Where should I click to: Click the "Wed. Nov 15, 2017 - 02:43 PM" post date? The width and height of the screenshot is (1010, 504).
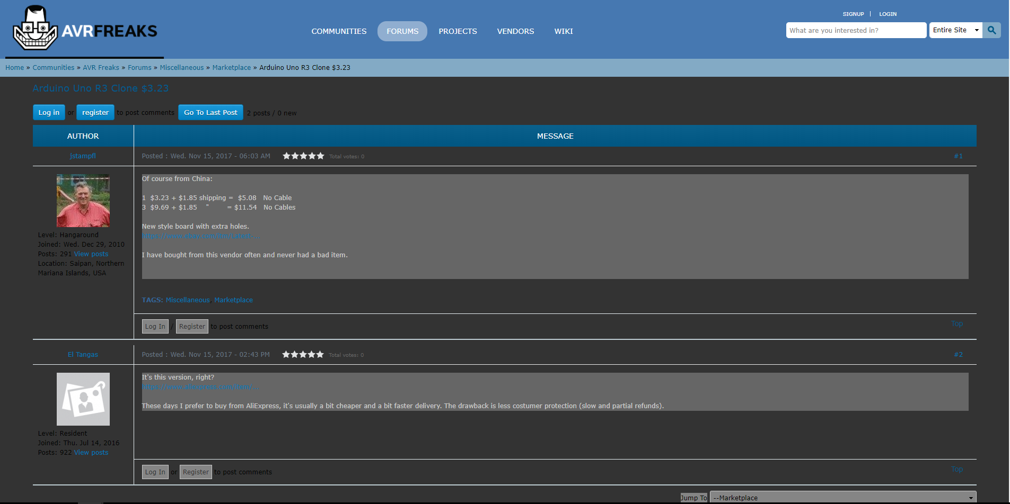pyautogui.click(x=220, y=355)
